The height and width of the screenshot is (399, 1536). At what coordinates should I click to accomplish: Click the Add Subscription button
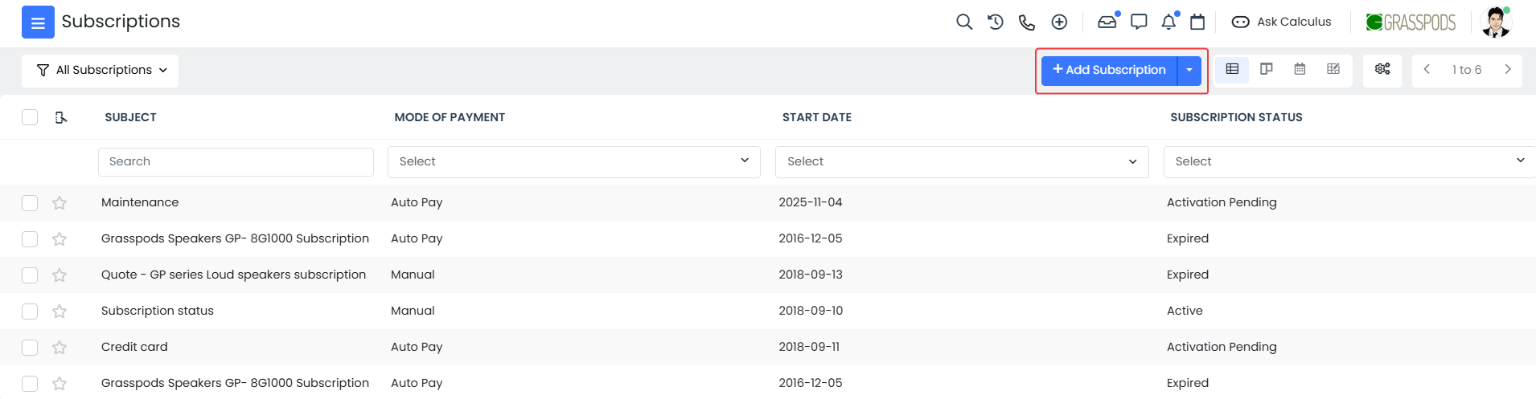(x=1109, y=71)
